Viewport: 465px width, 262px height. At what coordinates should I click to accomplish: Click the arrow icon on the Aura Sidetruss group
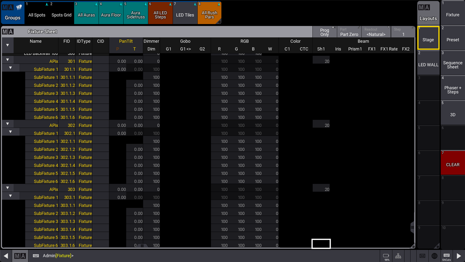pos(146,4)
